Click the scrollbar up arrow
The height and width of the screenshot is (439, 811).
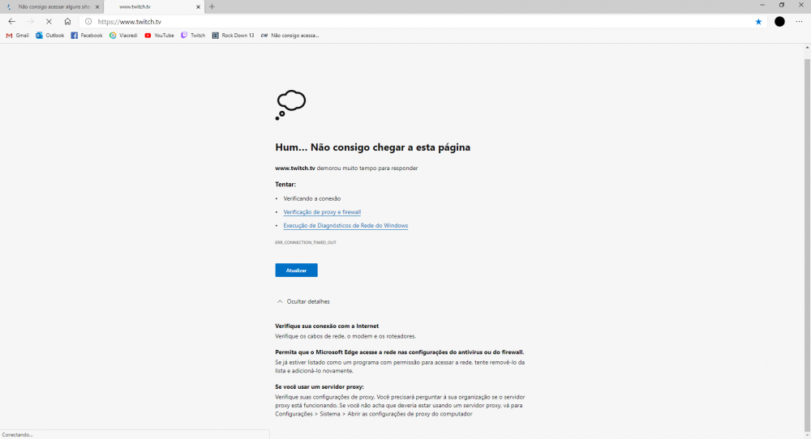click(x=807, y=48)
